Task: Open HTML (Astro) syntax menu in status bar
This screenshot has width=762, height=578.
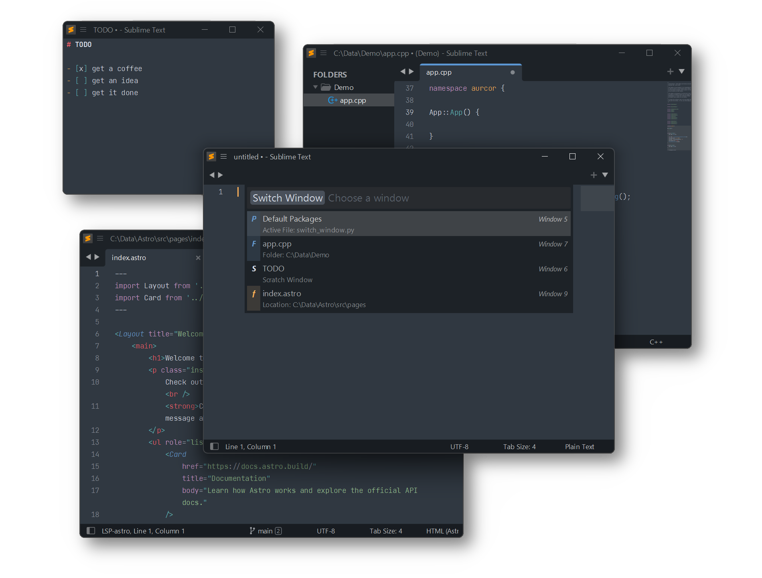Action: 442,531
